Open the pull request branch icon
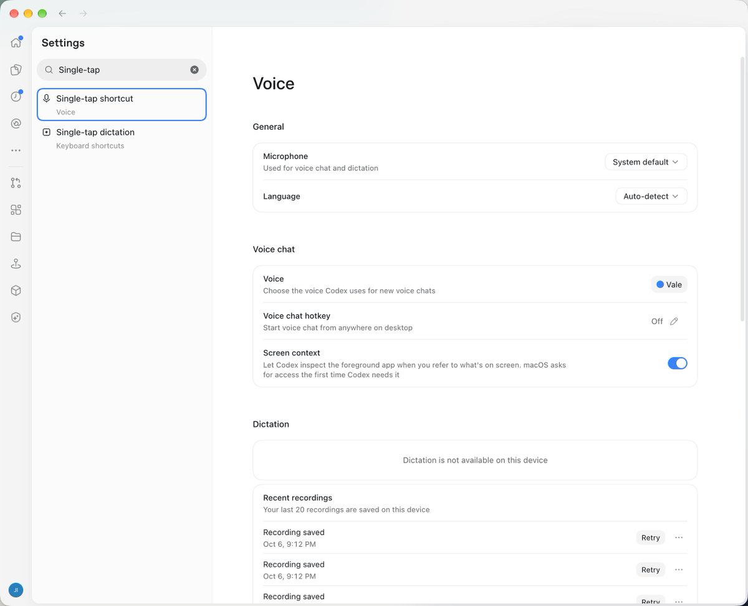 [x=16, y=183]
